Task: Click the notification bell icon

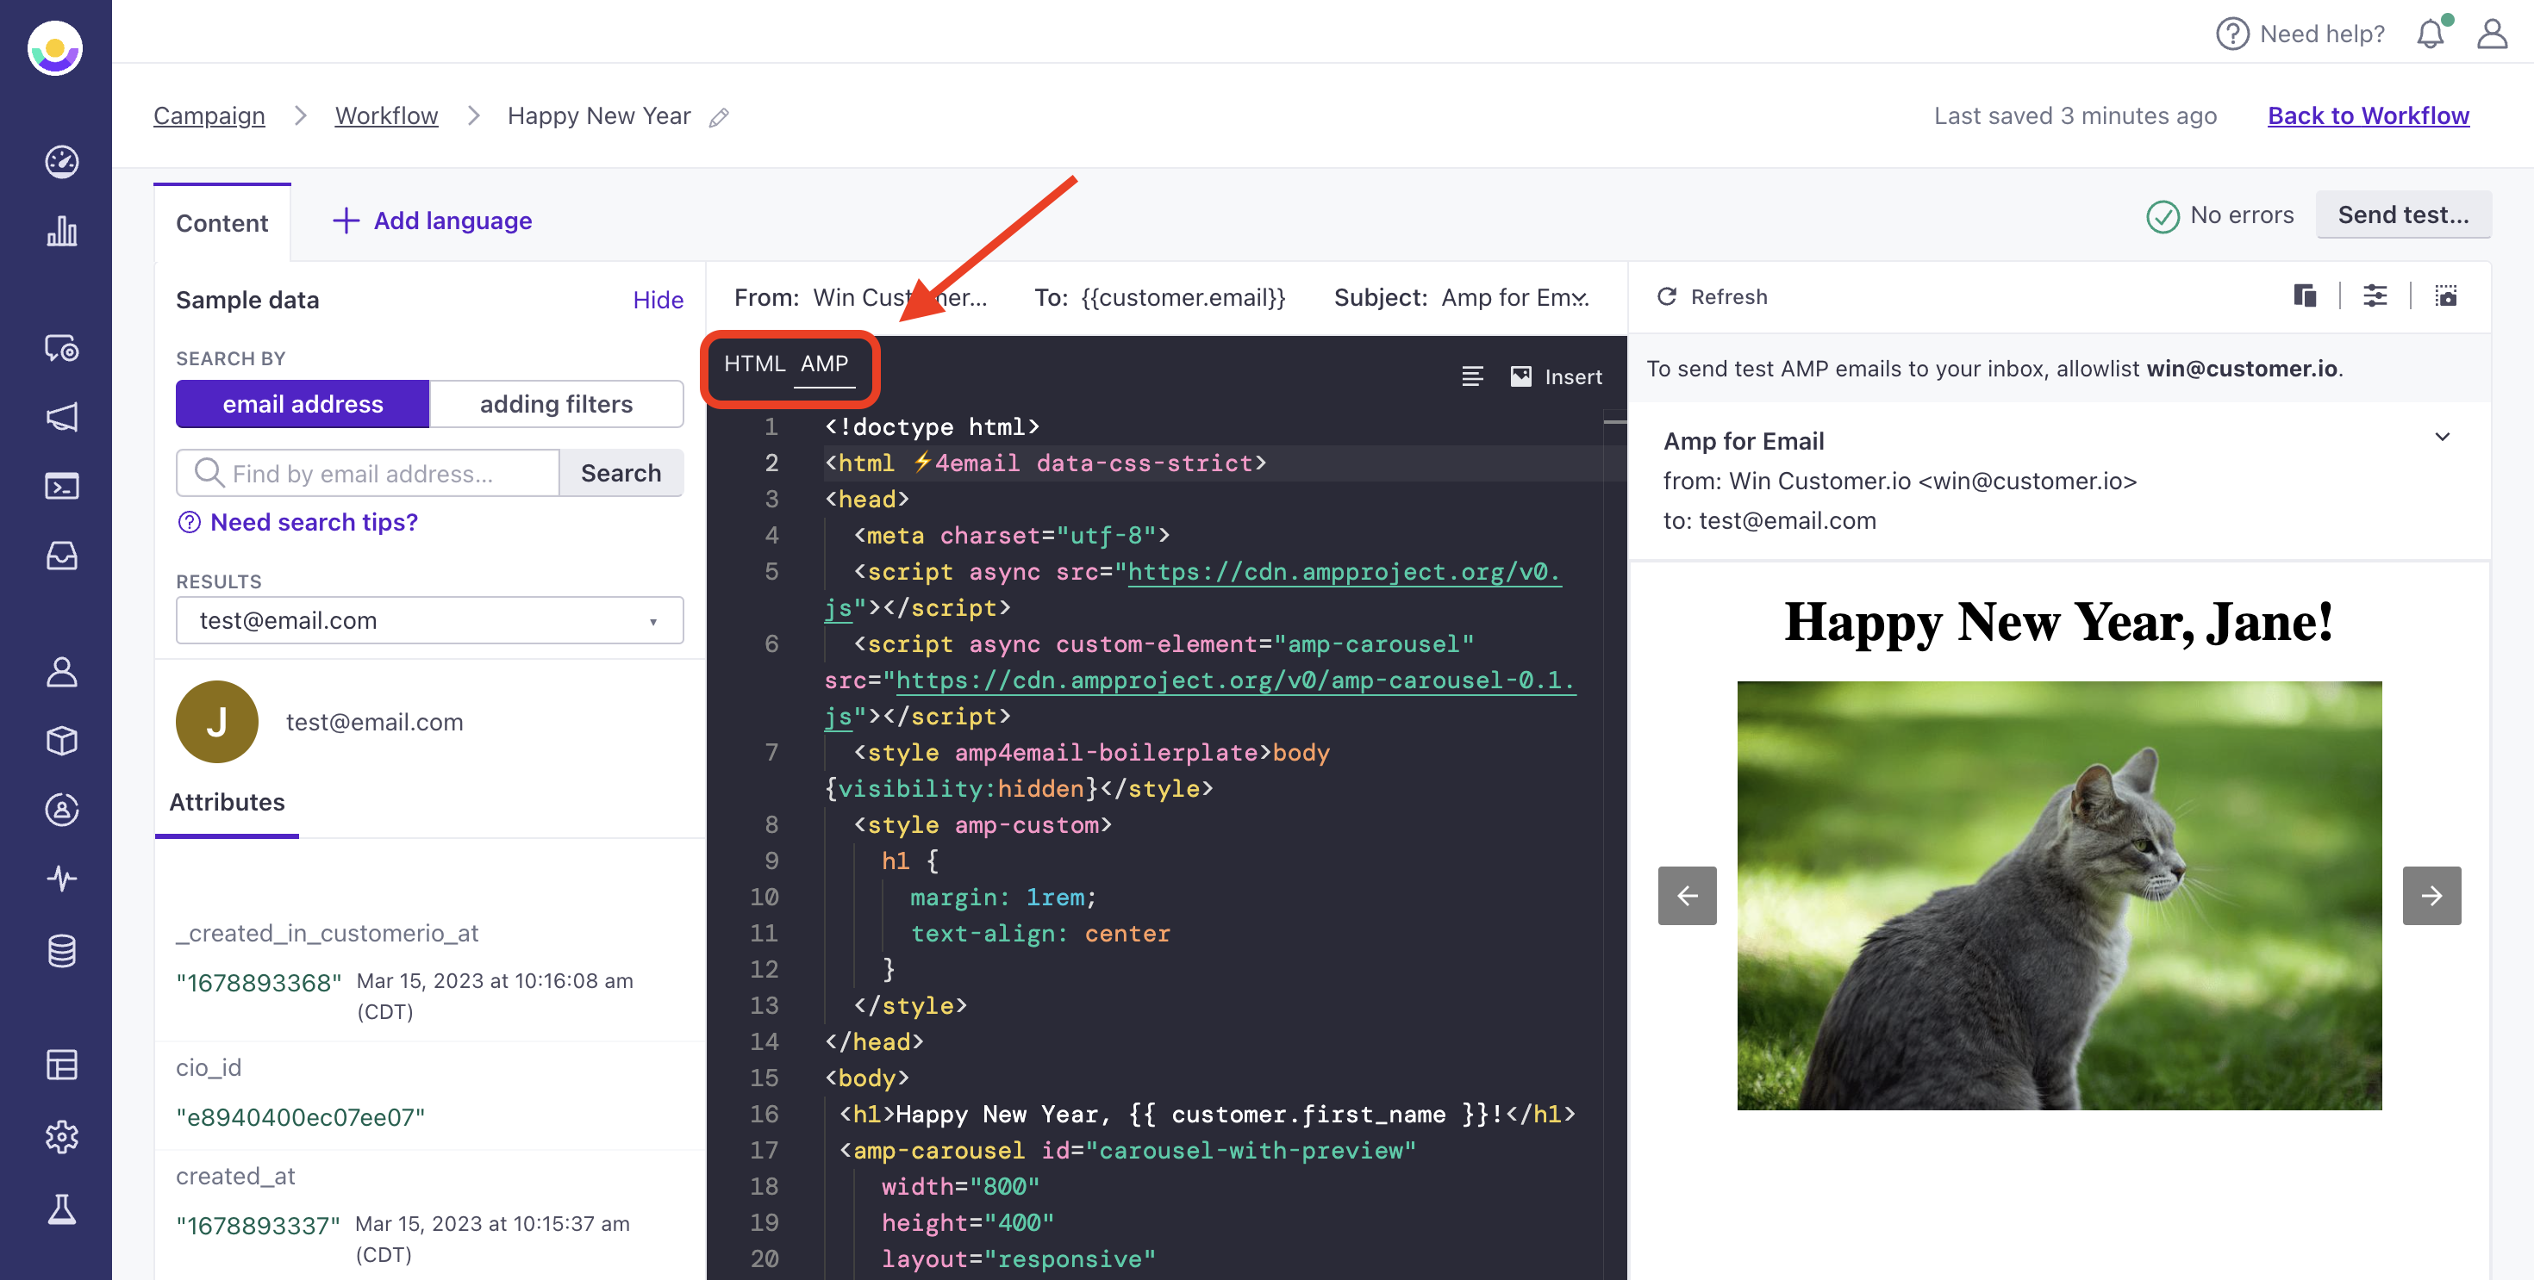Action: [x=2430, y=34]
